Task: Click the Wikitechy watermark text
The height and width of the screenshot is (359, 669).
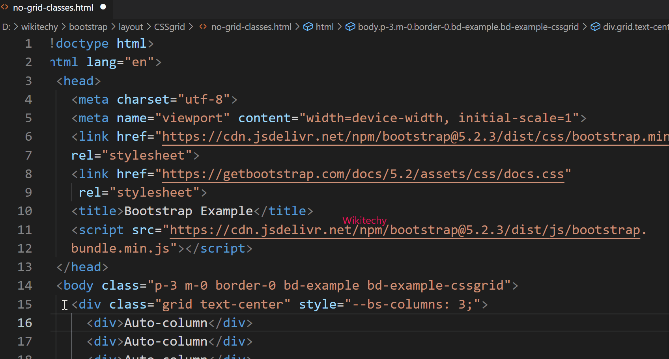Action: click(x=364, y=220)
